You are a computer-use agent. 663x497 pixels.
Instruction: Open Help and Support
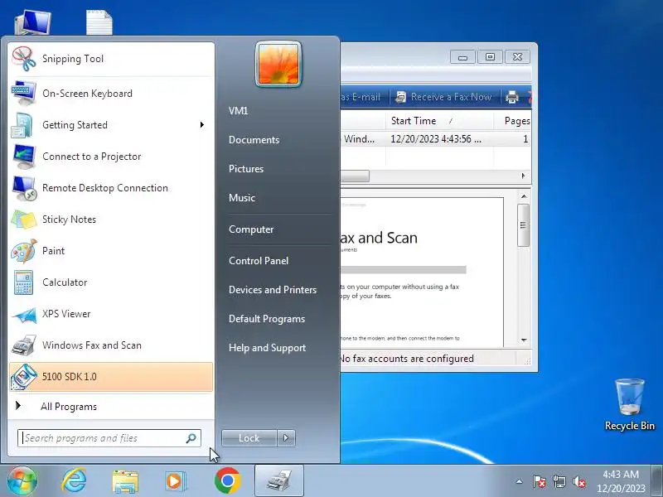(267, 348)
